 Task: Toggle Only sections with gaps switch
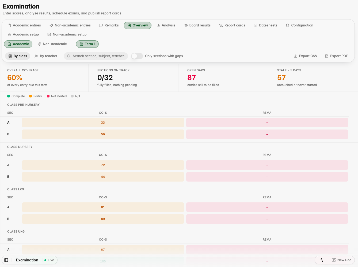click(x=137, y=56)
